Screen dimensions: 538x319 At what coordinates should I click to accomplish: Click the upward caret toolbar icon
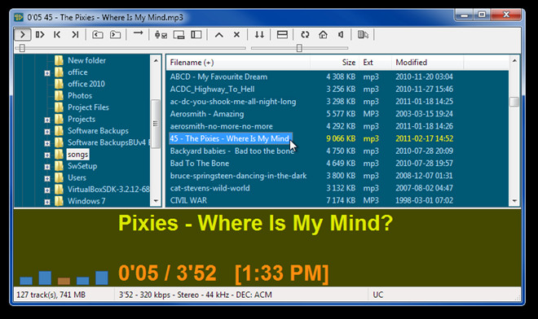[219, 35]
